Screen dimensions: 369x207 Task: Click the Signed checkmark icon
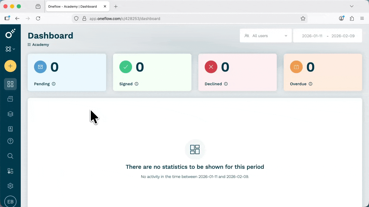126,67
